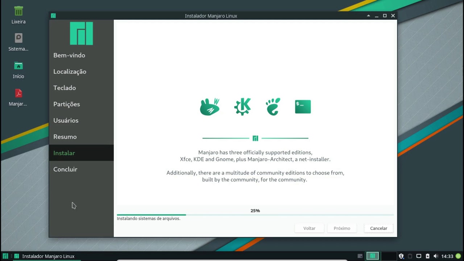This screenshot has width=464, height=261.
Task: Select Instalar step in sidebar
Action: click(81, 153)
